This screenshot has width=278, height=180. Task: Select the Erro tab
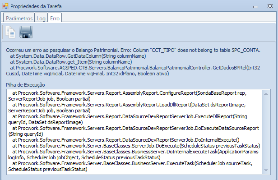55,18
